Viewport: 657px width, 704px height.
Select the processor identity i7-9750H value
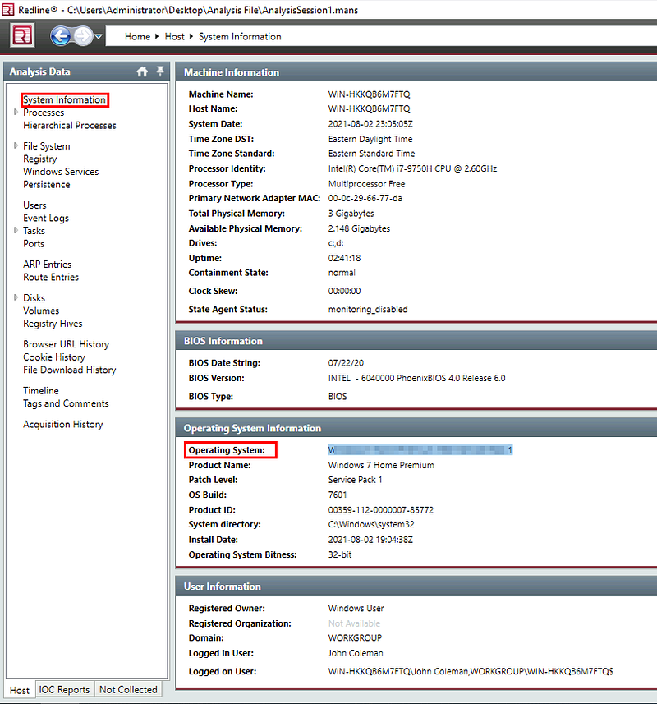412,169
